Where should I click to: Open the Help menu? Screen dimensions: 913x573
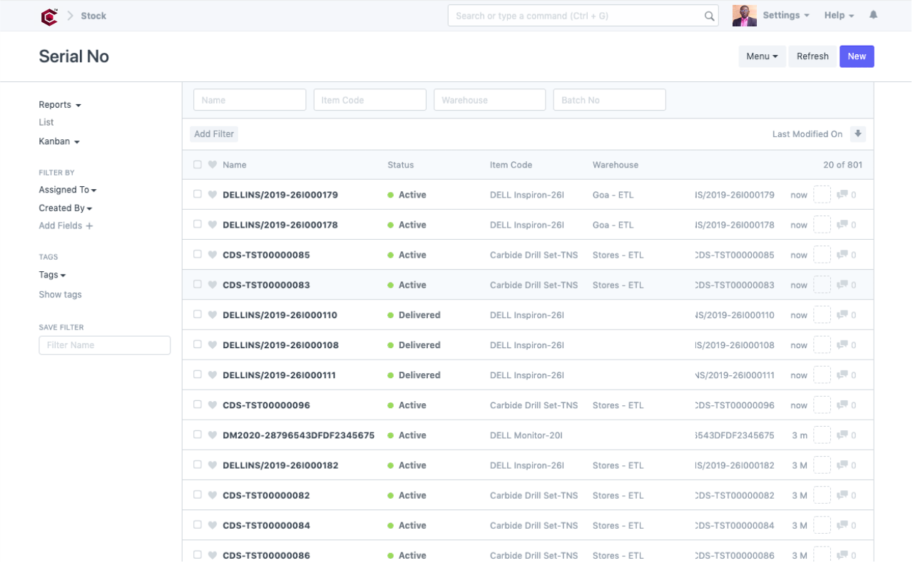coord(839,14)
